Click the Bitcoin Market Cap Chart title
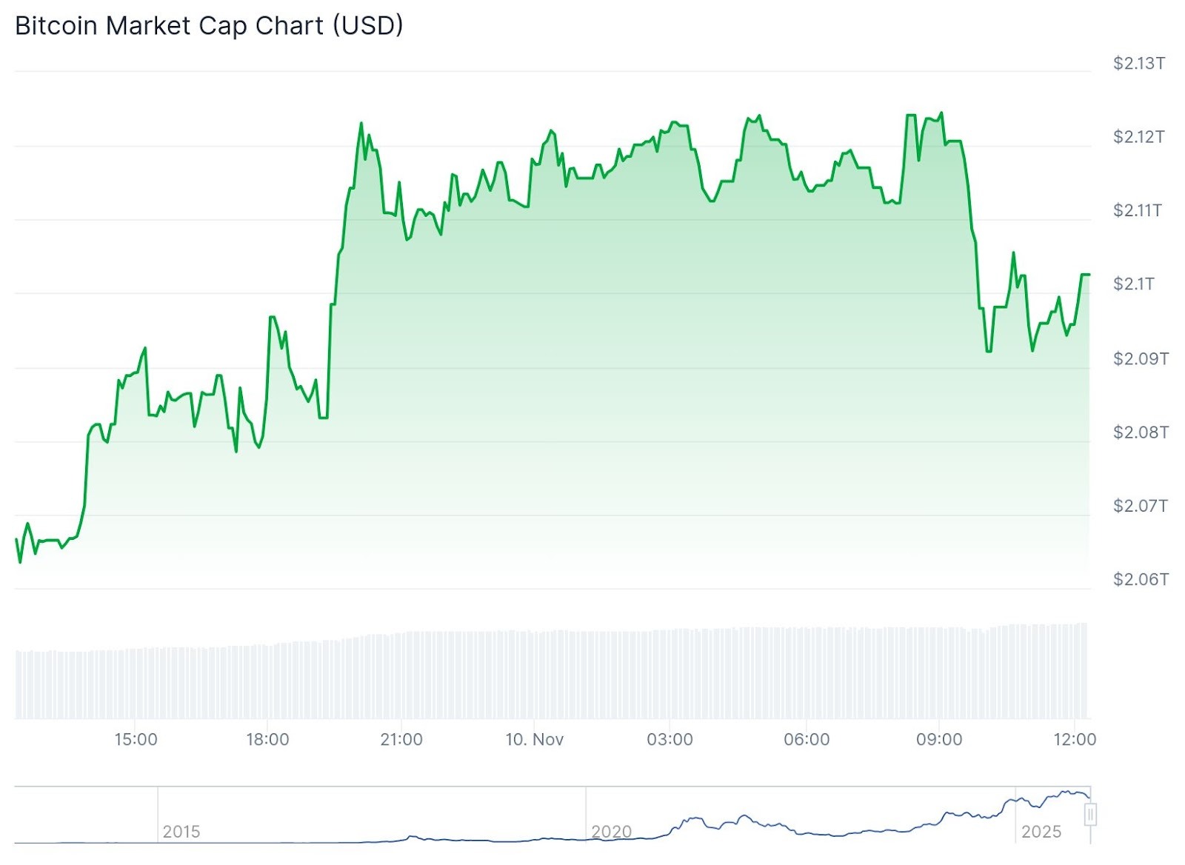1185x865 pixels. tap(209, 26)
